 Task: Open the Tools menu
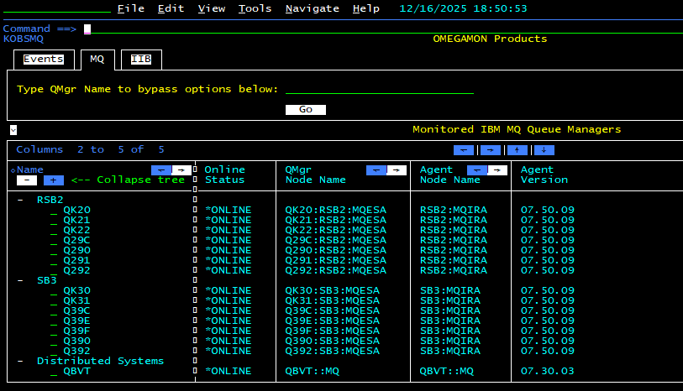pos(255,8)
